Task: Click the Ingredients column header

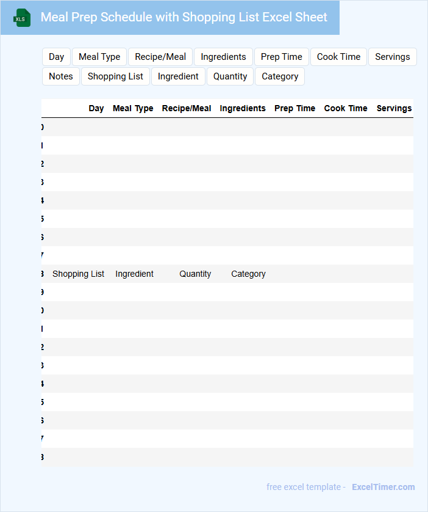Action: (x=243, y=108)
